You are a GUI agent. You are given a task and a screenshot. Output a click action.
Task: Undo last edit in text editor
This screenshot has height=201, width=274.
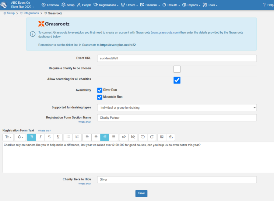click(143, 137)
